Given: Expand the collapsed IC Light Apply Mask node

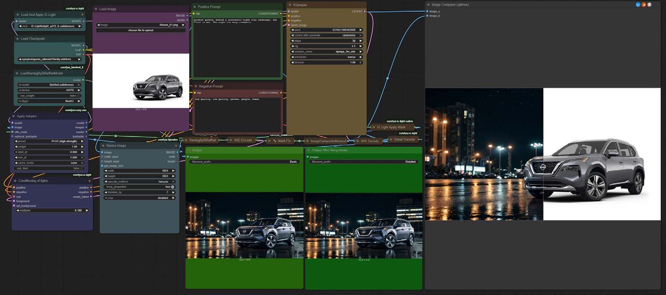Looking at the screenshot, I should 392,127.
